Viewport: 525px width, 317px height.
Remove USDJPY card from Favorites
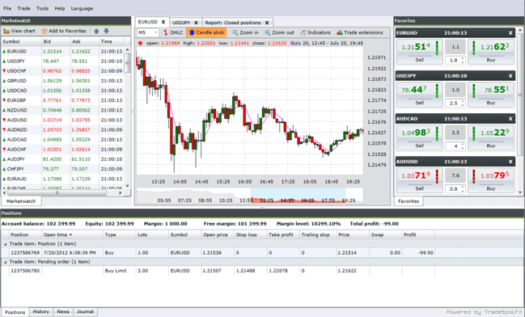(510, 76)
